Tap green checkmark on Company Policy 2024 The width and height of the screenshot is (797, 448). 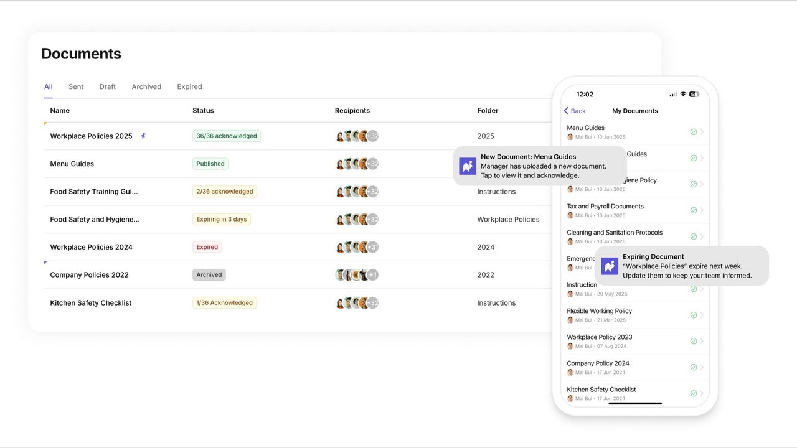coord(693,367)
